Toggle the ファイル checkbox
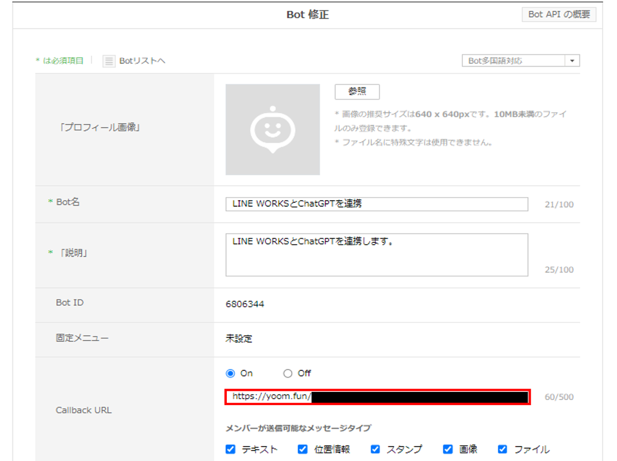The width and height of the screenshot is (617, 461). pos(502,449)
